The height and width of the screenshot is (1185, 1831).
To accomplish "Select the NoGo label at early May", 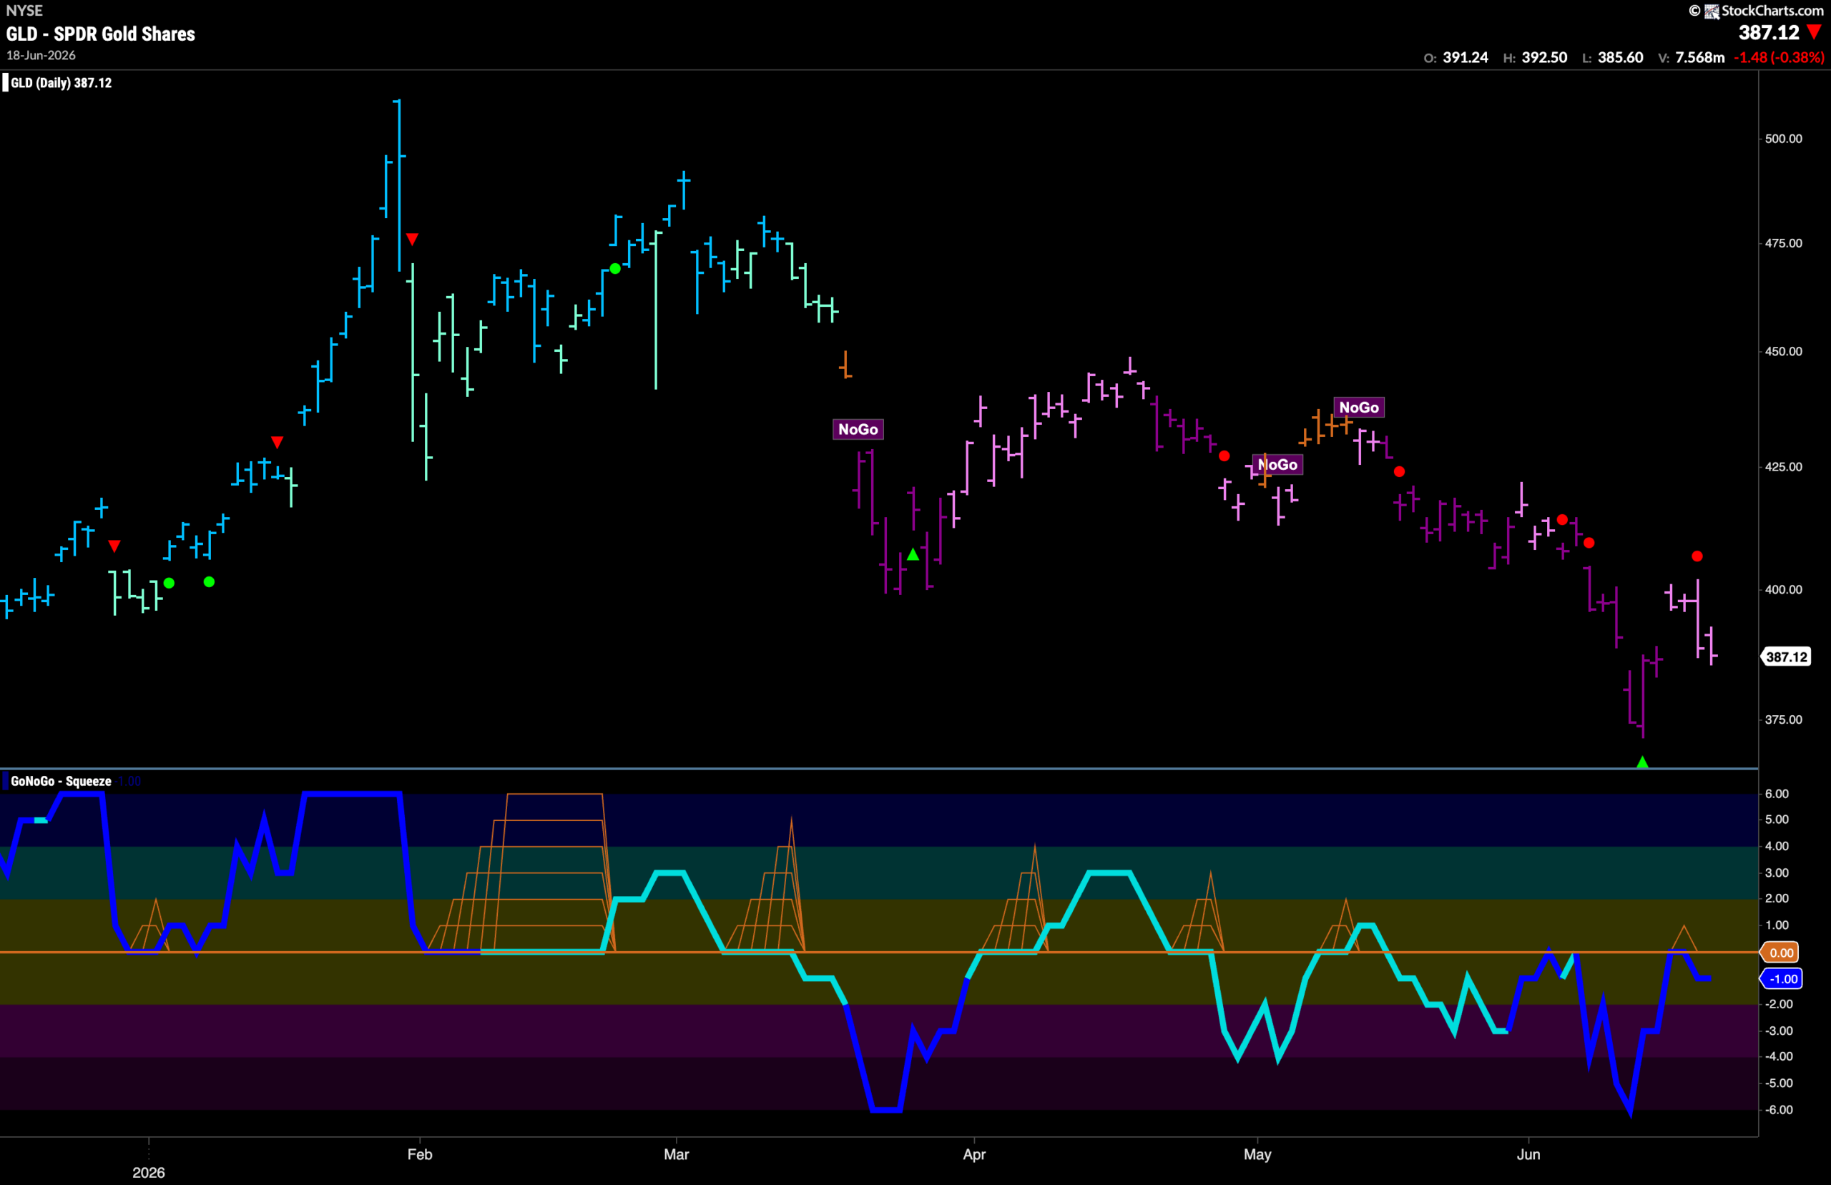I will point(1278,465).
